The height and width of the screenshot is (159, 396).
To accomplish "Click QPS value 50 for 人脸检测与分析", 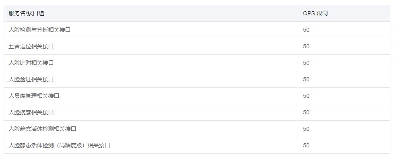I will coord(306,30).
